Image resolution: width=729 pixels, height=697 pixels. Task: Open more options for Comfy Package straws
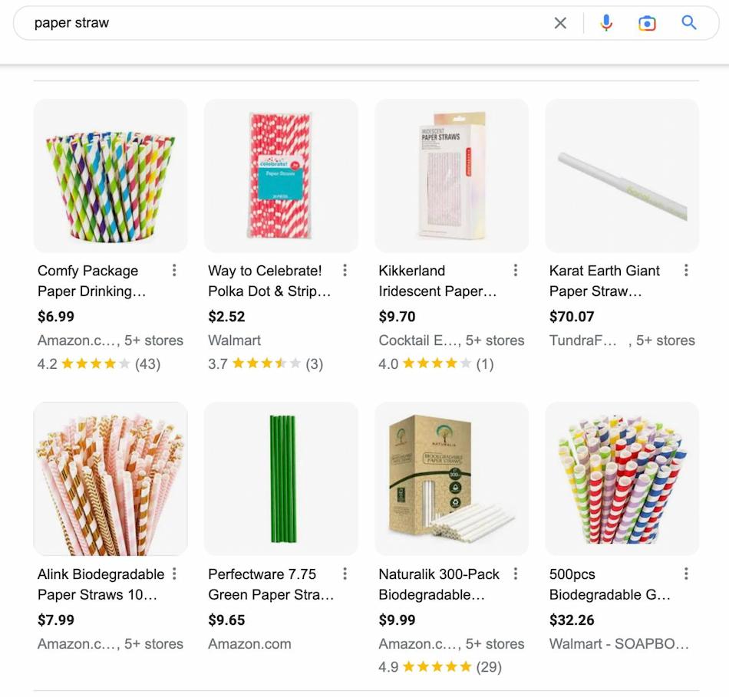(x=174, y=270)
